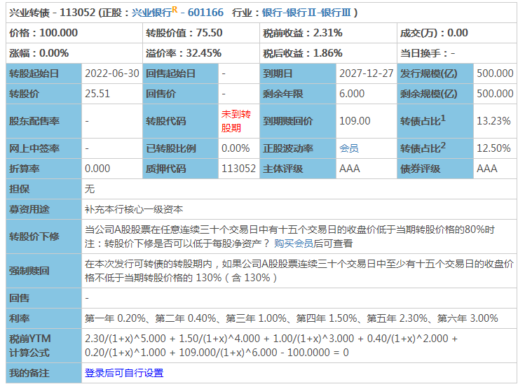This screenshot has width=525, height=389.
Task: Select the value 12.50%
Action: [493, 148]
